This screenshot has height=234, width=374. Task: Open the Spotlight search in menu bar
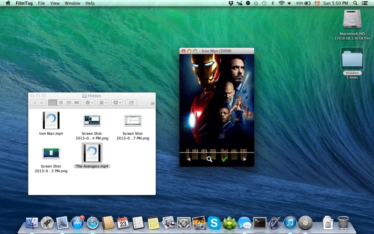355,3
